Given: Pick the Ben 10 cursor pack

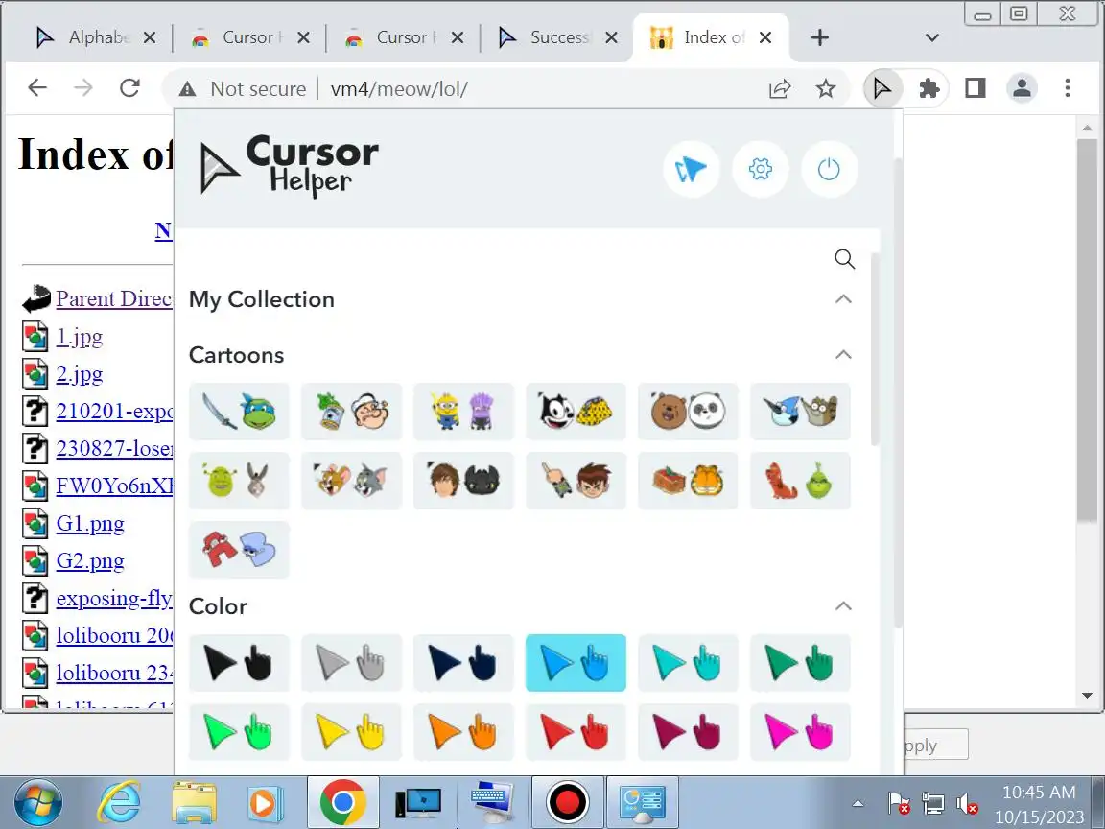Looking at the screenshot, I should coord(576,481).
